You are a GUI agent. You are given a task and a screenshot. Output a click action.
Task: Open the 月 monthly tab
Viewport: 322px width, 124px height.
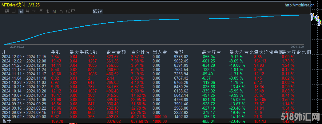click(27, 11)
